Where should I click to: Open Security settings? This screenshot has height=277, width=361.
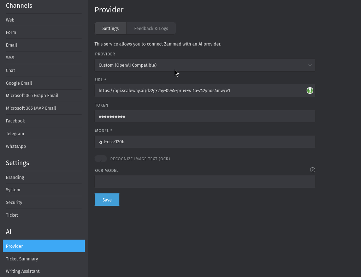pyautogui.click(x=14, y=202)
